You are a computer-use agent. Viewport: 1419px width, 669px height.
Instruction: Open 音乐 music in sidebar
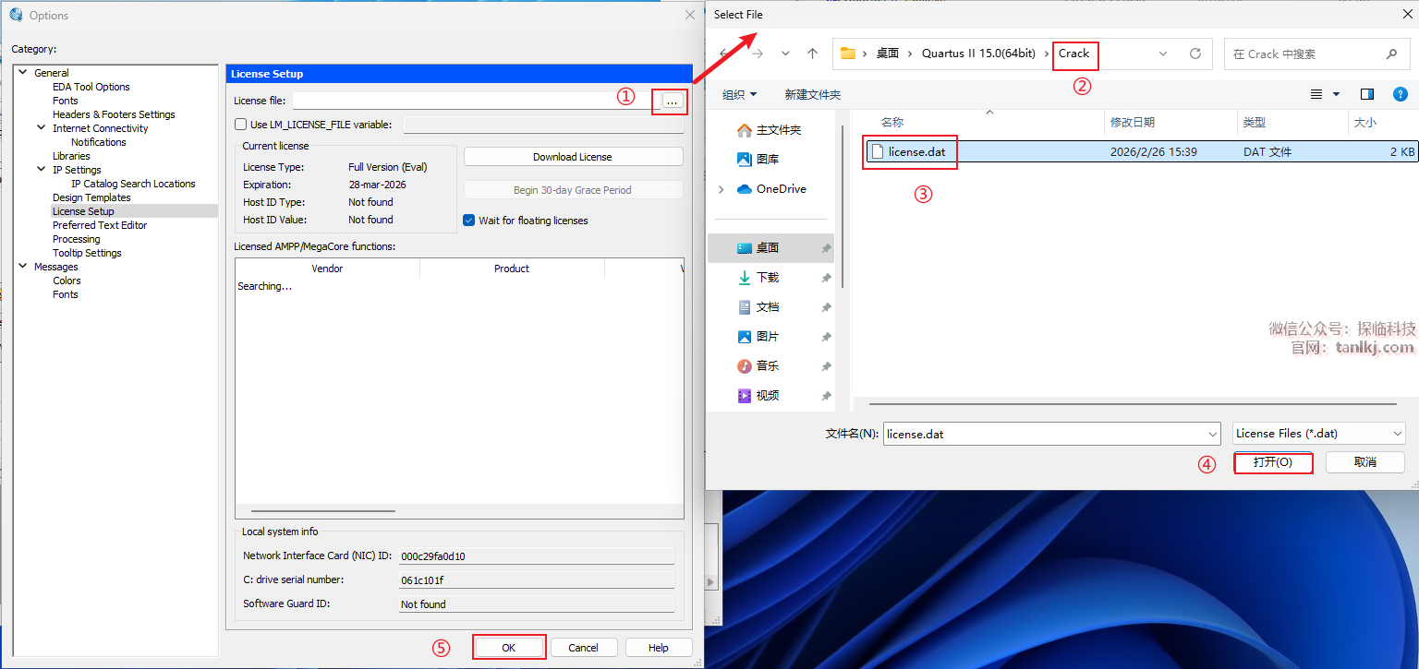(x=758, y=365)
